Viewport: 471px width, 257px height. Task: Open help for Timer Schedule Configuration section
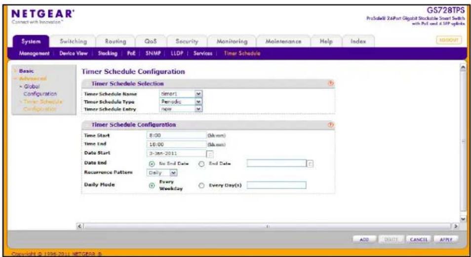point(331,125)
